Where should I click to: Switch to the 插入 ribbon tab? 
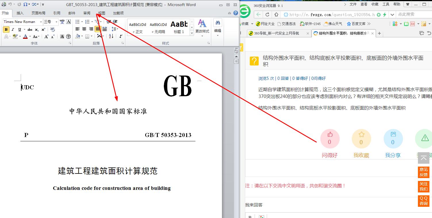pos(20,13)
